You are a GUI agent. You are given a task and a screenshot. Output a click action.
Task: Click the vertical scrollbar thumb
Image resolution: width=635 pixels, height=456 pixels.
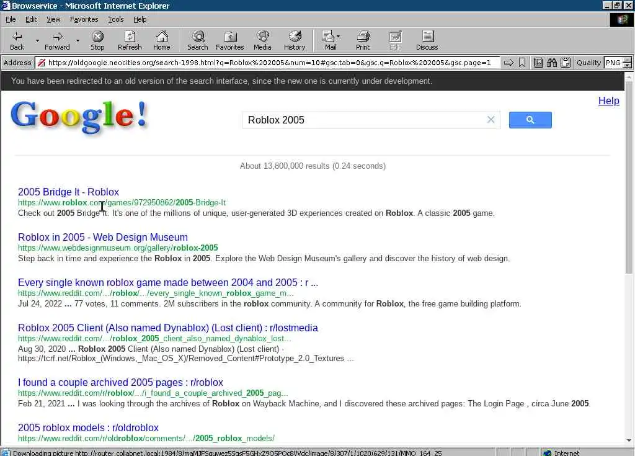(x=629, y=177)
